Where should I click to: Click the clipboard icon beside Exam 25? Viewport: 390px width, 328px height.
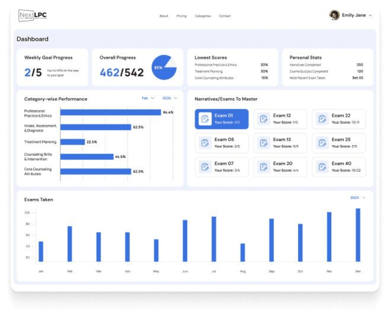[x=322, y=143]
